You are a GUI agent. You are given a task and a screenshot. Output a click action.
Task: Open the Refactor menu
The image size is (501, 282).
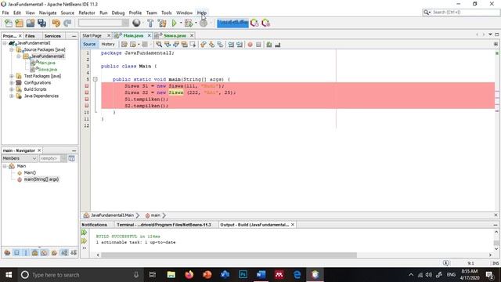(x=87, y=13)
